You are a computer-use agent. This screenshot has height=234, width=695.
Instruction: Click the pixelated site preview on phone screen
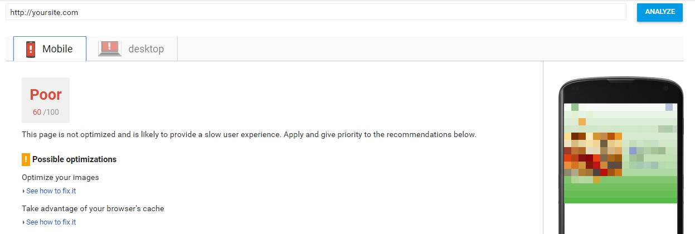point(620,153)
